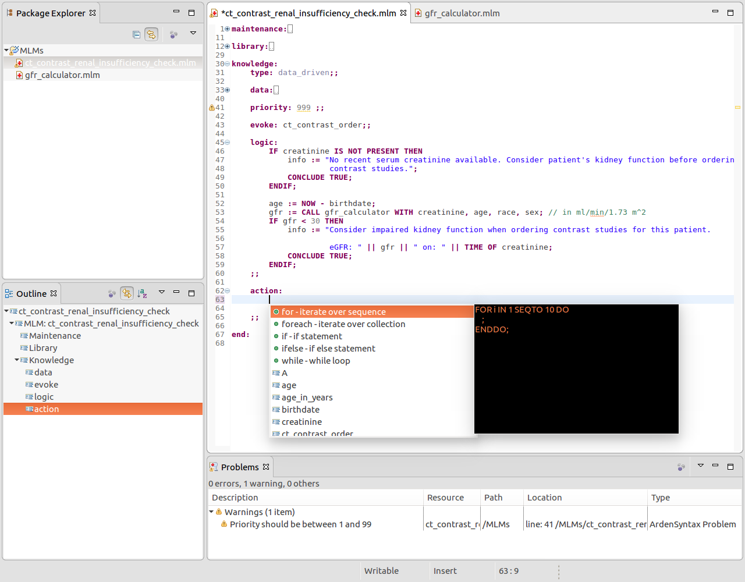Toggle alphabetical sort in Outline view
The width and height of the screenshot is (745, 582).
coord(142,293)
